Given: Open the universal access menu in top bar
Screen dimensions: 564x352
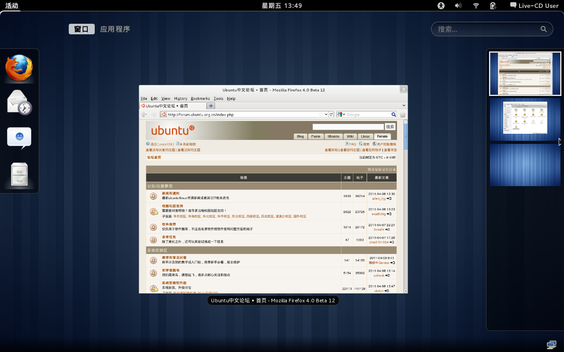Looking at the screenshot, I should click(441, 6).
